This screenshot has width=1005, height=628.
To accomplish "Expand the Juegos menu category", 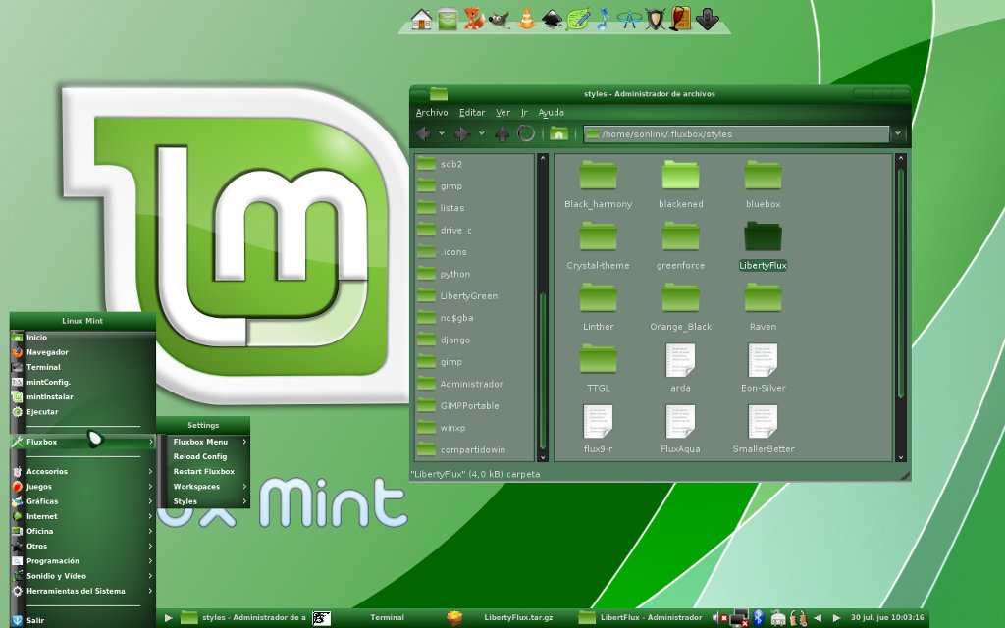I will click(82, 487).
